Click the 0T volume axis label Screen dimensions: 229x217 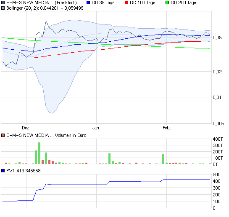[x=215, y=164]
